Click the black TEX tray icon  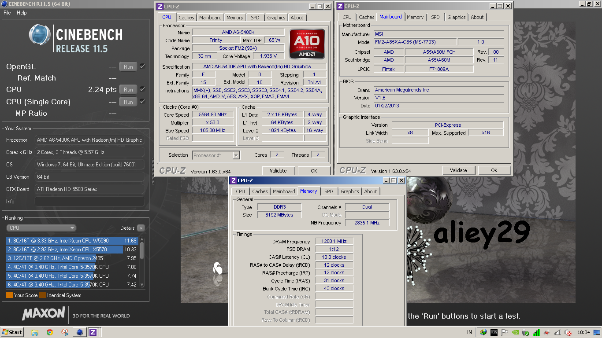494,332
